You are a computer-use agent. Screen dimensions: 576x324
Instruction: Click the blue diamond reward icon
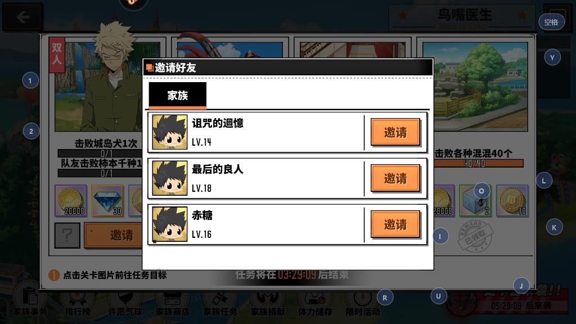[x=107, y=201]
